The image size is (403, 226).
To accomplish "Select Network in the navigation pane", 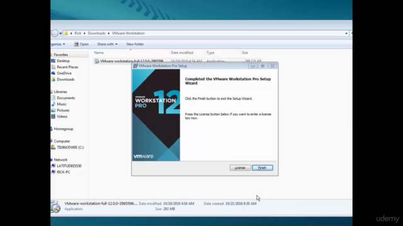I will 60,159.
